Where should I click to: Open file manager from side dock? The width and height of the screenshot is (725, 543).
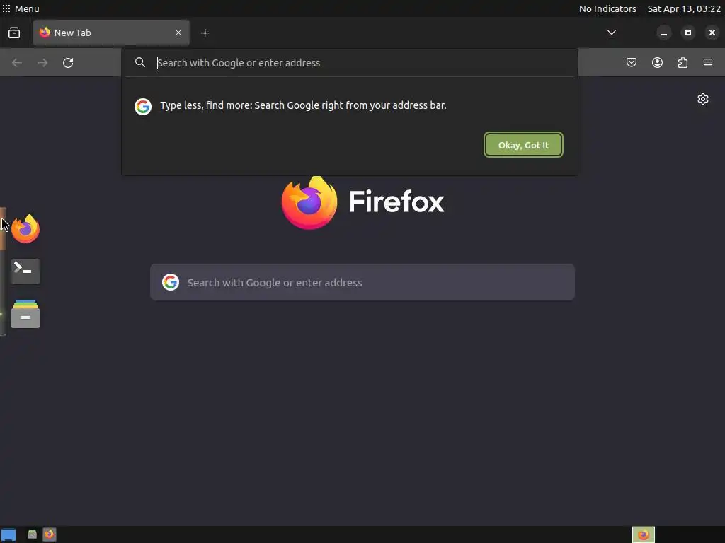[x=25, y=314]
